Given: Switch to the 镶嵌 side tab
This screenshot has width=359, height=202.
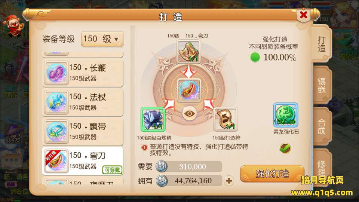Looking at the screenshot, I should (321, 85).
